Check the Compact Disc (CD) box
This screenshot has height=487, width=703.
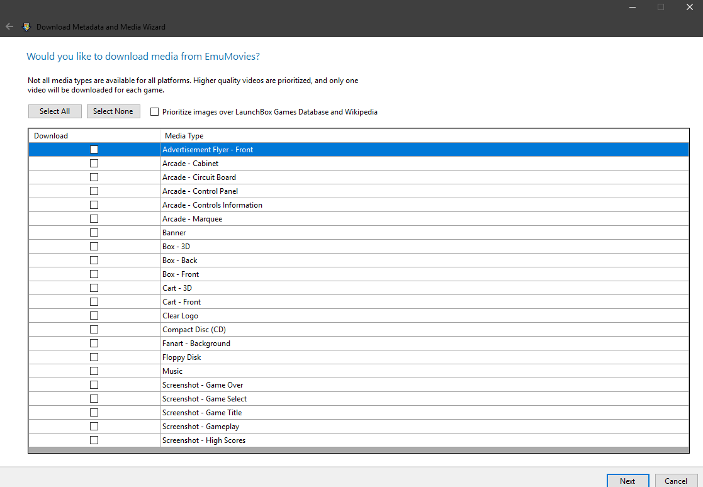[x=94, y=330]
